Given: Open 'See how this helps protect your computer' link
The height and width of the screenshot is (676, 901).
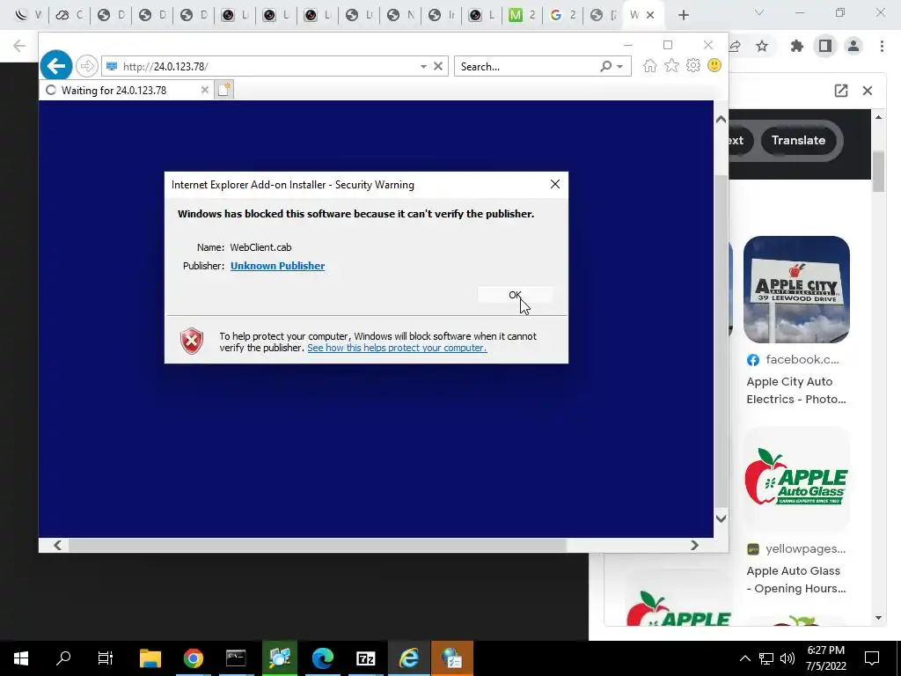Looking at the screenshot, I should 397,348.
